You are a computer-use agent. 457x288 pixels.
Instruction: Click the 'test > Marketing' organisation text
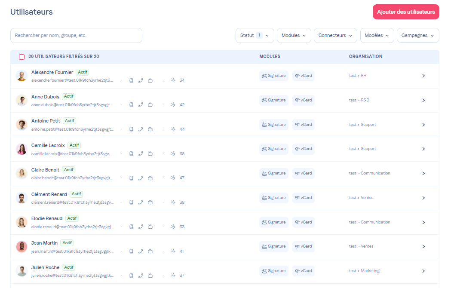[364, 271]
